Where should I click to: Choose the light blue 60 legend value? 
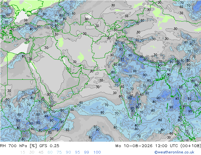50,152
